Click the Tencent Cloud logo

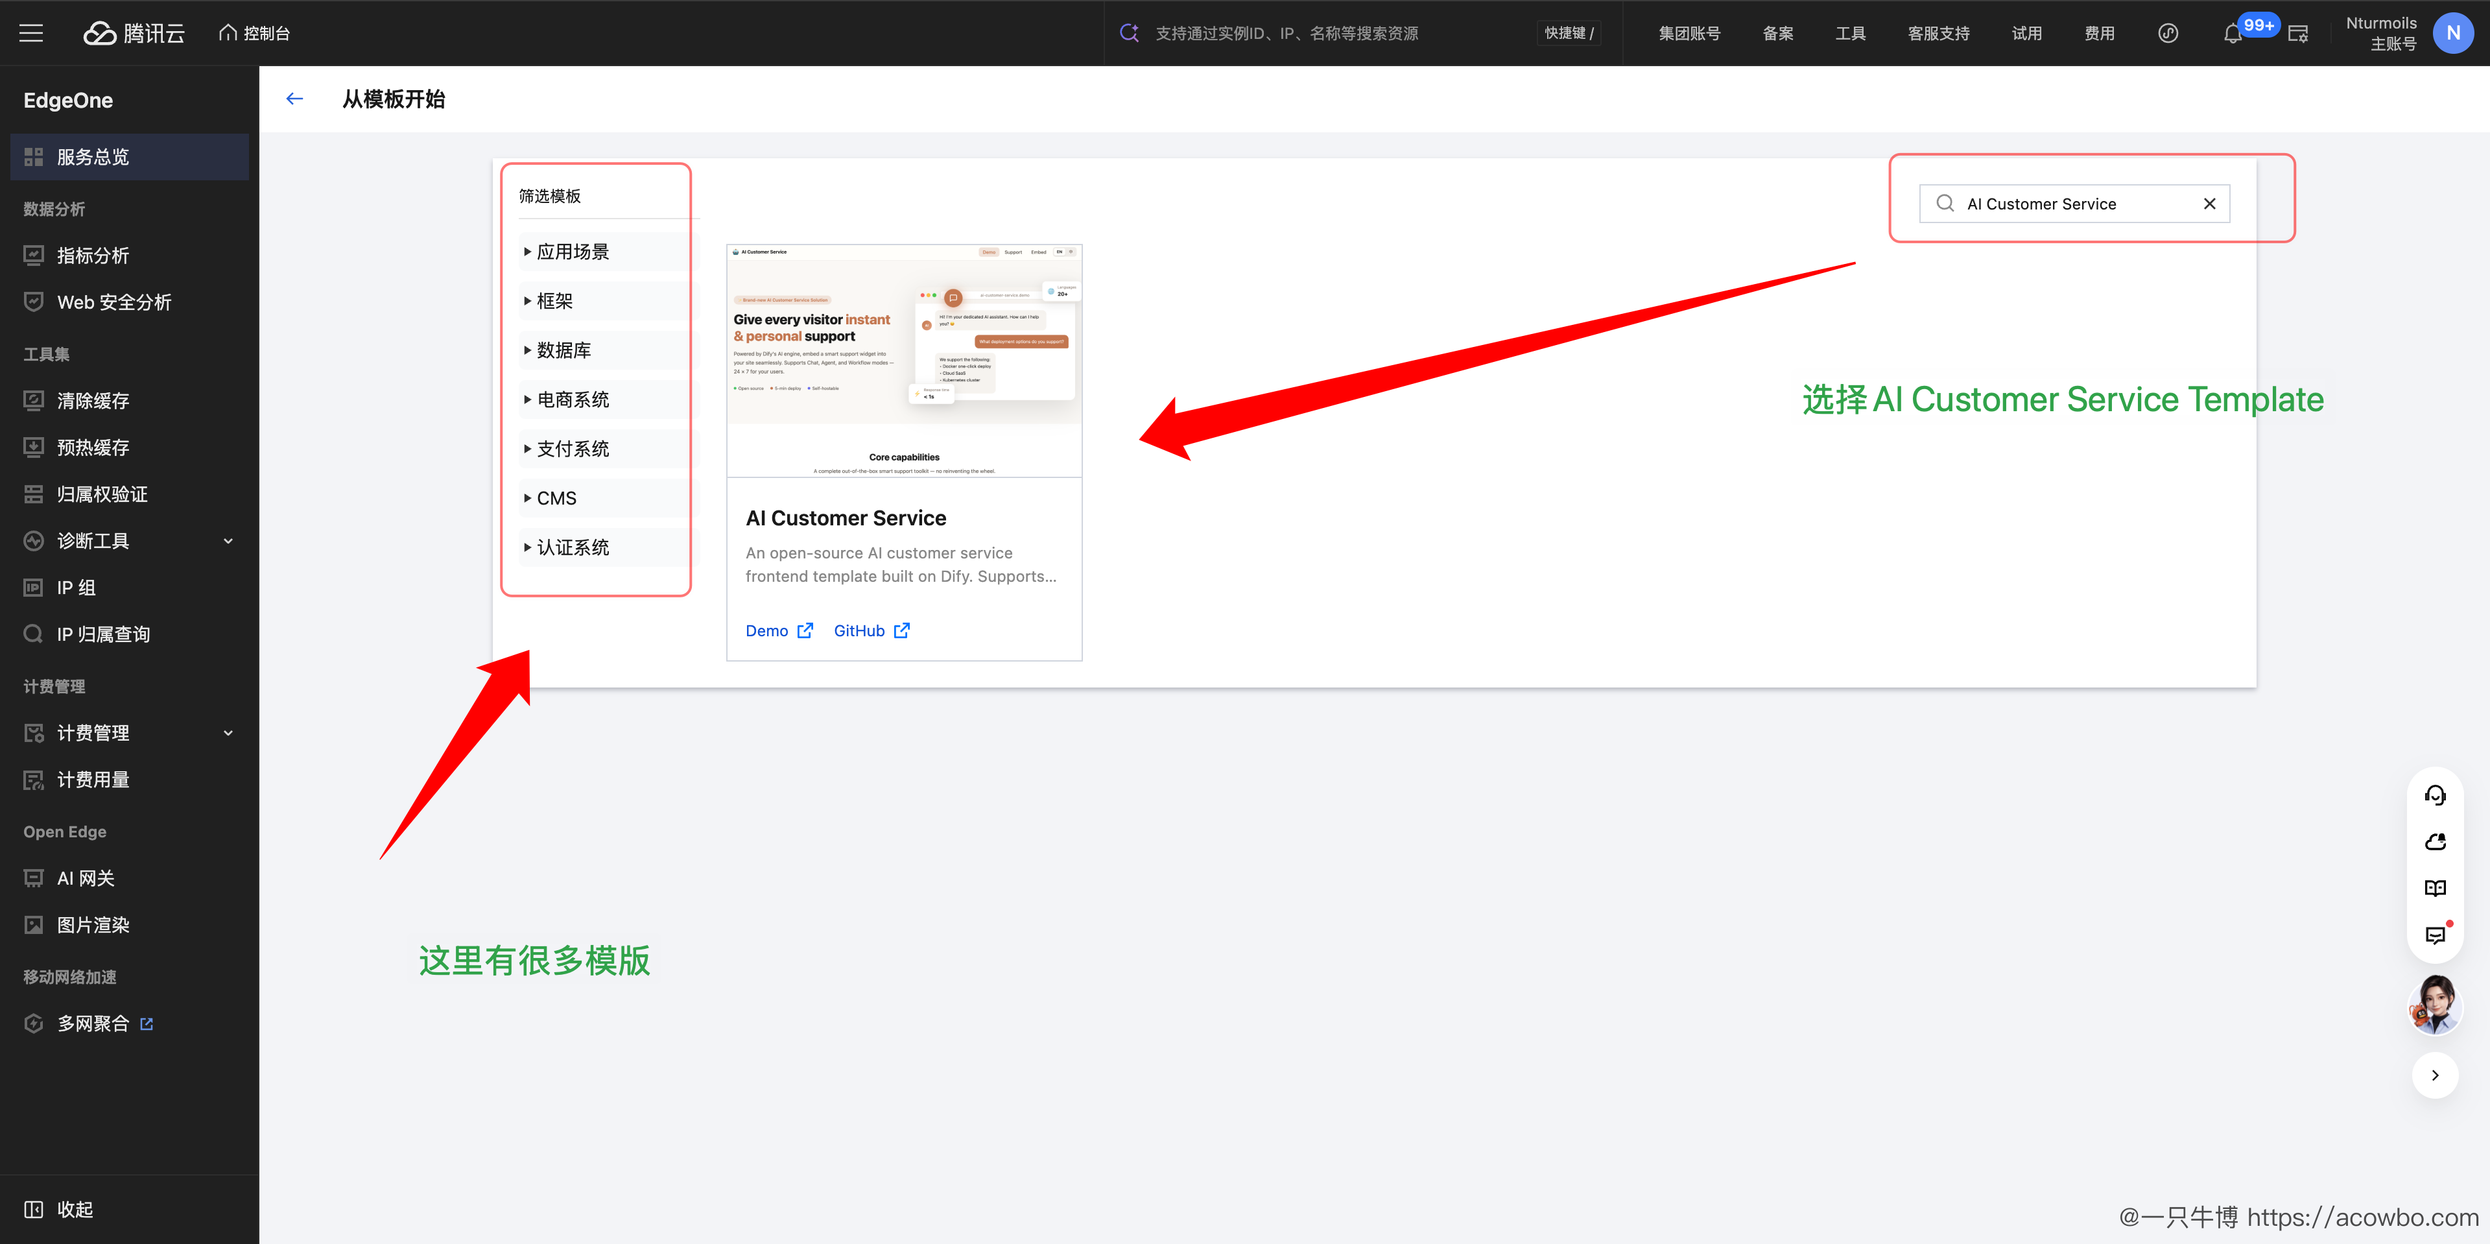pos(134,33)
